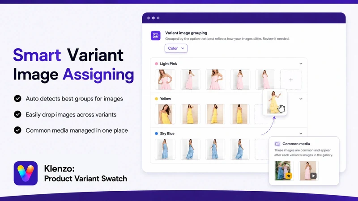The width and height of the screenshot is (358, 201).
Task: Select the first Sky Blue dress thumbnail
Action: (165, 149)
